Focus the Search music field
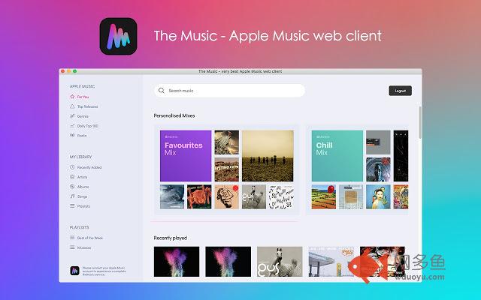This screenshot has width=481, height=300. tap(229, 91)
